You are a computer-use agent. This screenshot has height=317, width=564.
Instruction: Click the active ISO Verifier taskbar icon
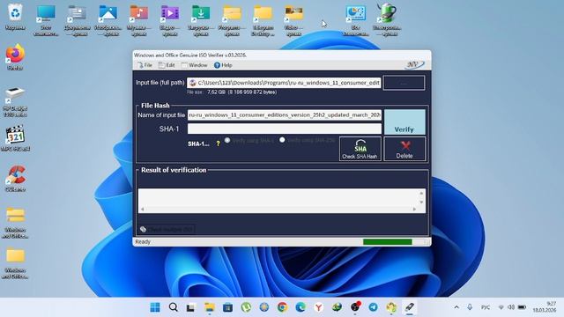click(410, 307)
